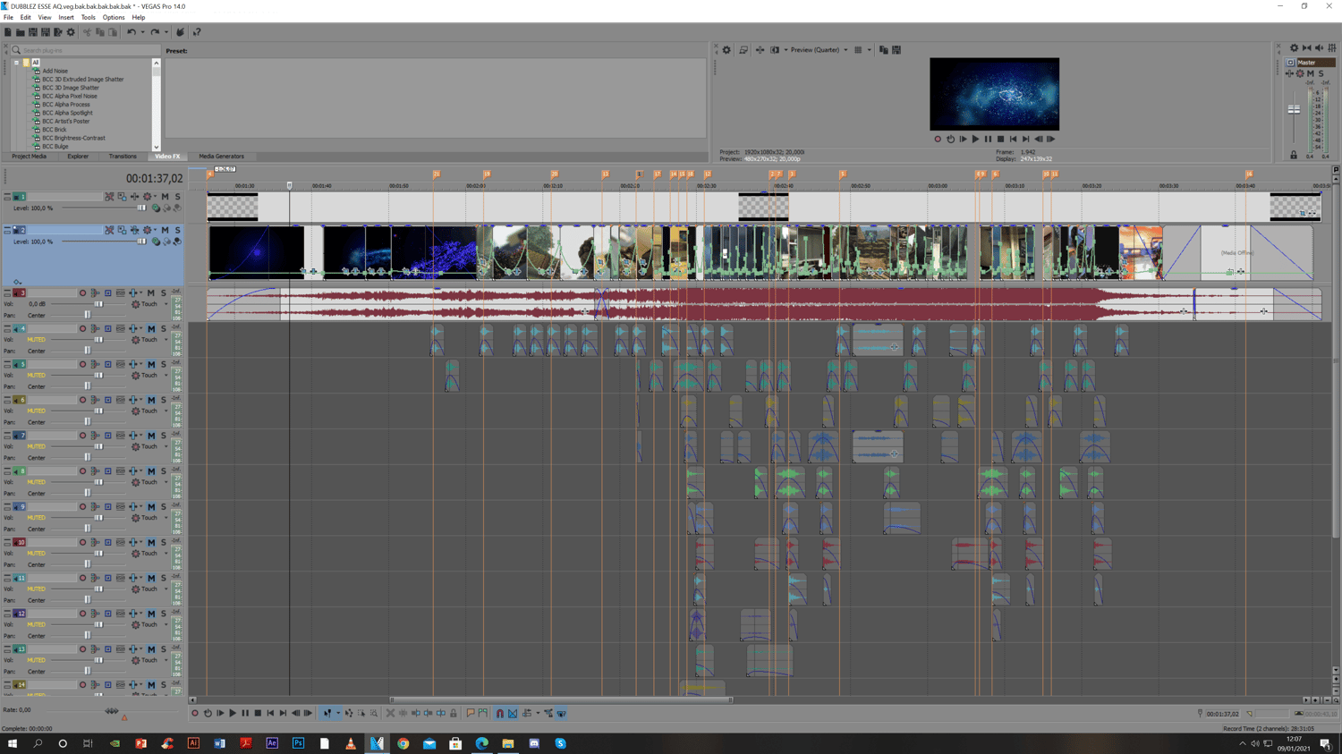Copy preview snapshot to clipboard
Image resolution: width=1342 pixels, height=754 pixels.
click(x=884, y=50)
